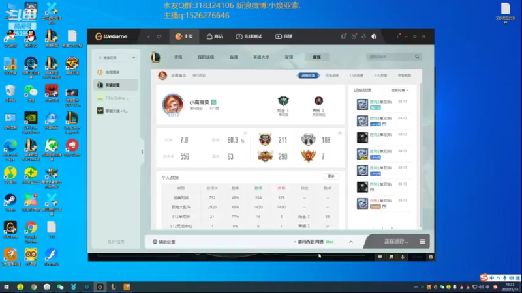Switch to the 先锋测试 tab
This screenshot has width=522, height=293.
[249, 36]
